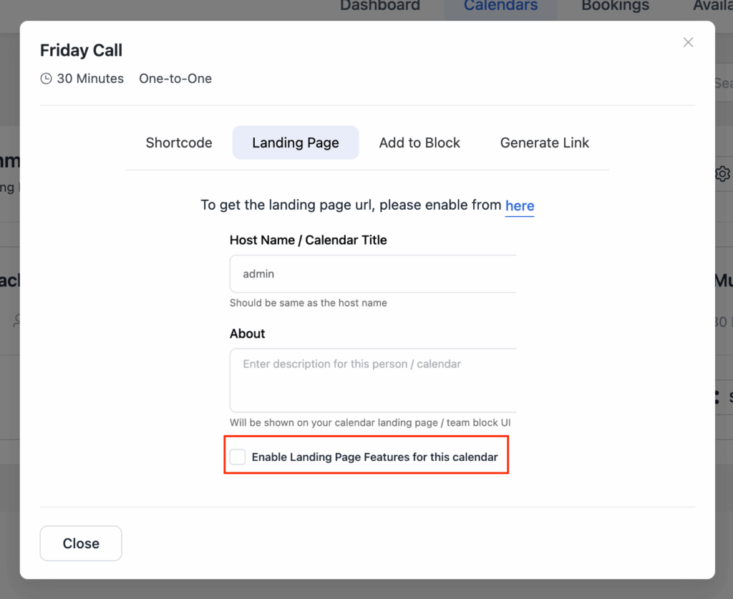Navigate to Bookings in the top navigation
The image size is (733, 599).
coord(616,6)
